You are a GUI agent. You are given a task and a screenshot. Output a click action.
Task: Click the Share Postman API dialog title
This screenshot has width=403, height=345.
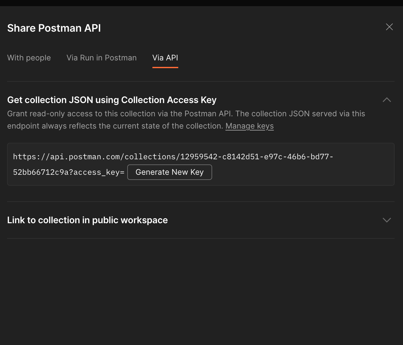[x=54, y=28]
